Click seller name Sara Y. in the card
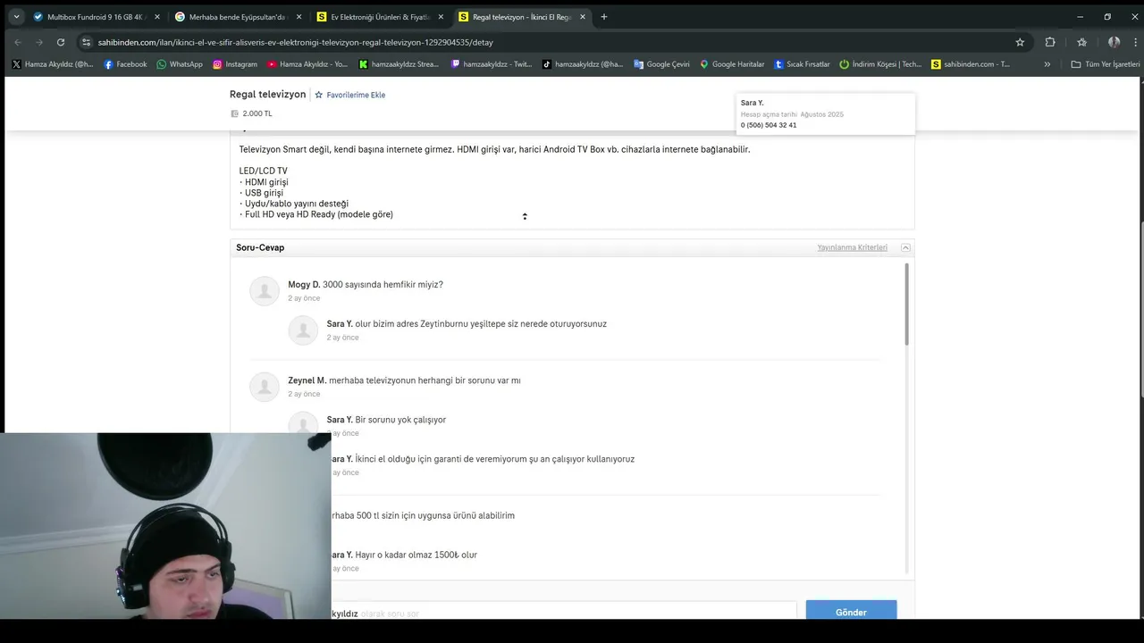 pos(752,103)
